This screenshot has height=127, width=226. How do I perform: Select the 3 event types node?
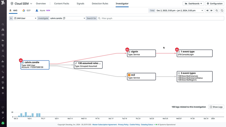(x=195, y=77)
